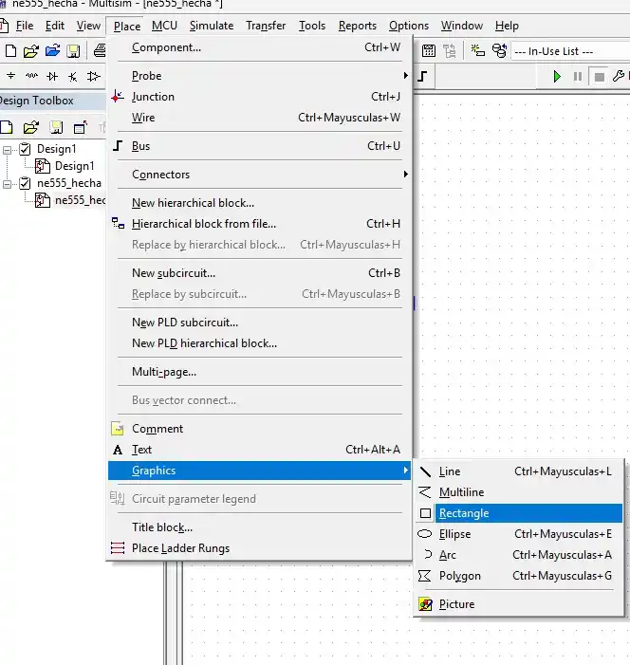Select Ellipse in Graphics submenu
This screenshot has height=665, width=630.
click(x=518, y=534)
